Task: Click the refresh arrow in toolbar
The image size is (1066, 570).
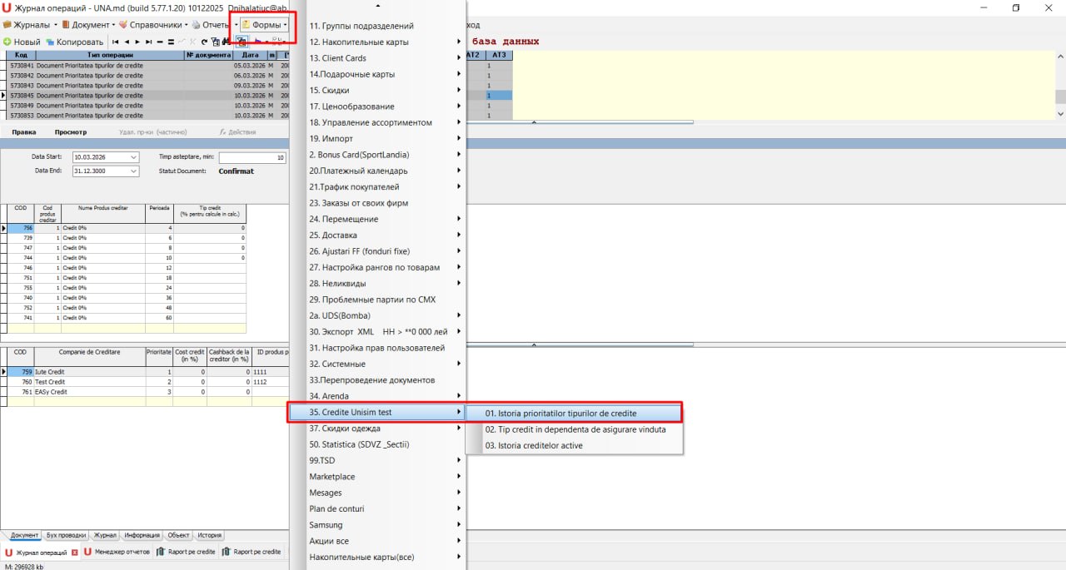Action: (x=204, y=42)
